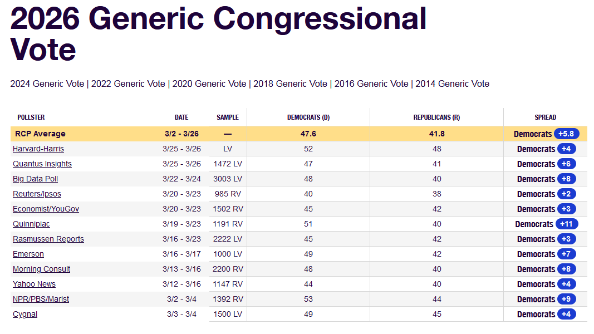Open the Emerson poll details

click(28, 254)
